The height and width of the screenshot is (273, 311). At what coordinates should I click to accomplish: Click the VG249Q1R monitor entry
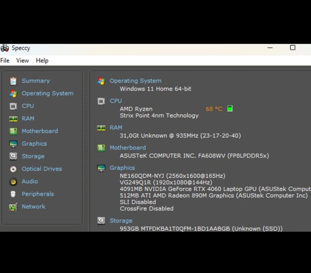pyautogui.click(x=166, y=182)
